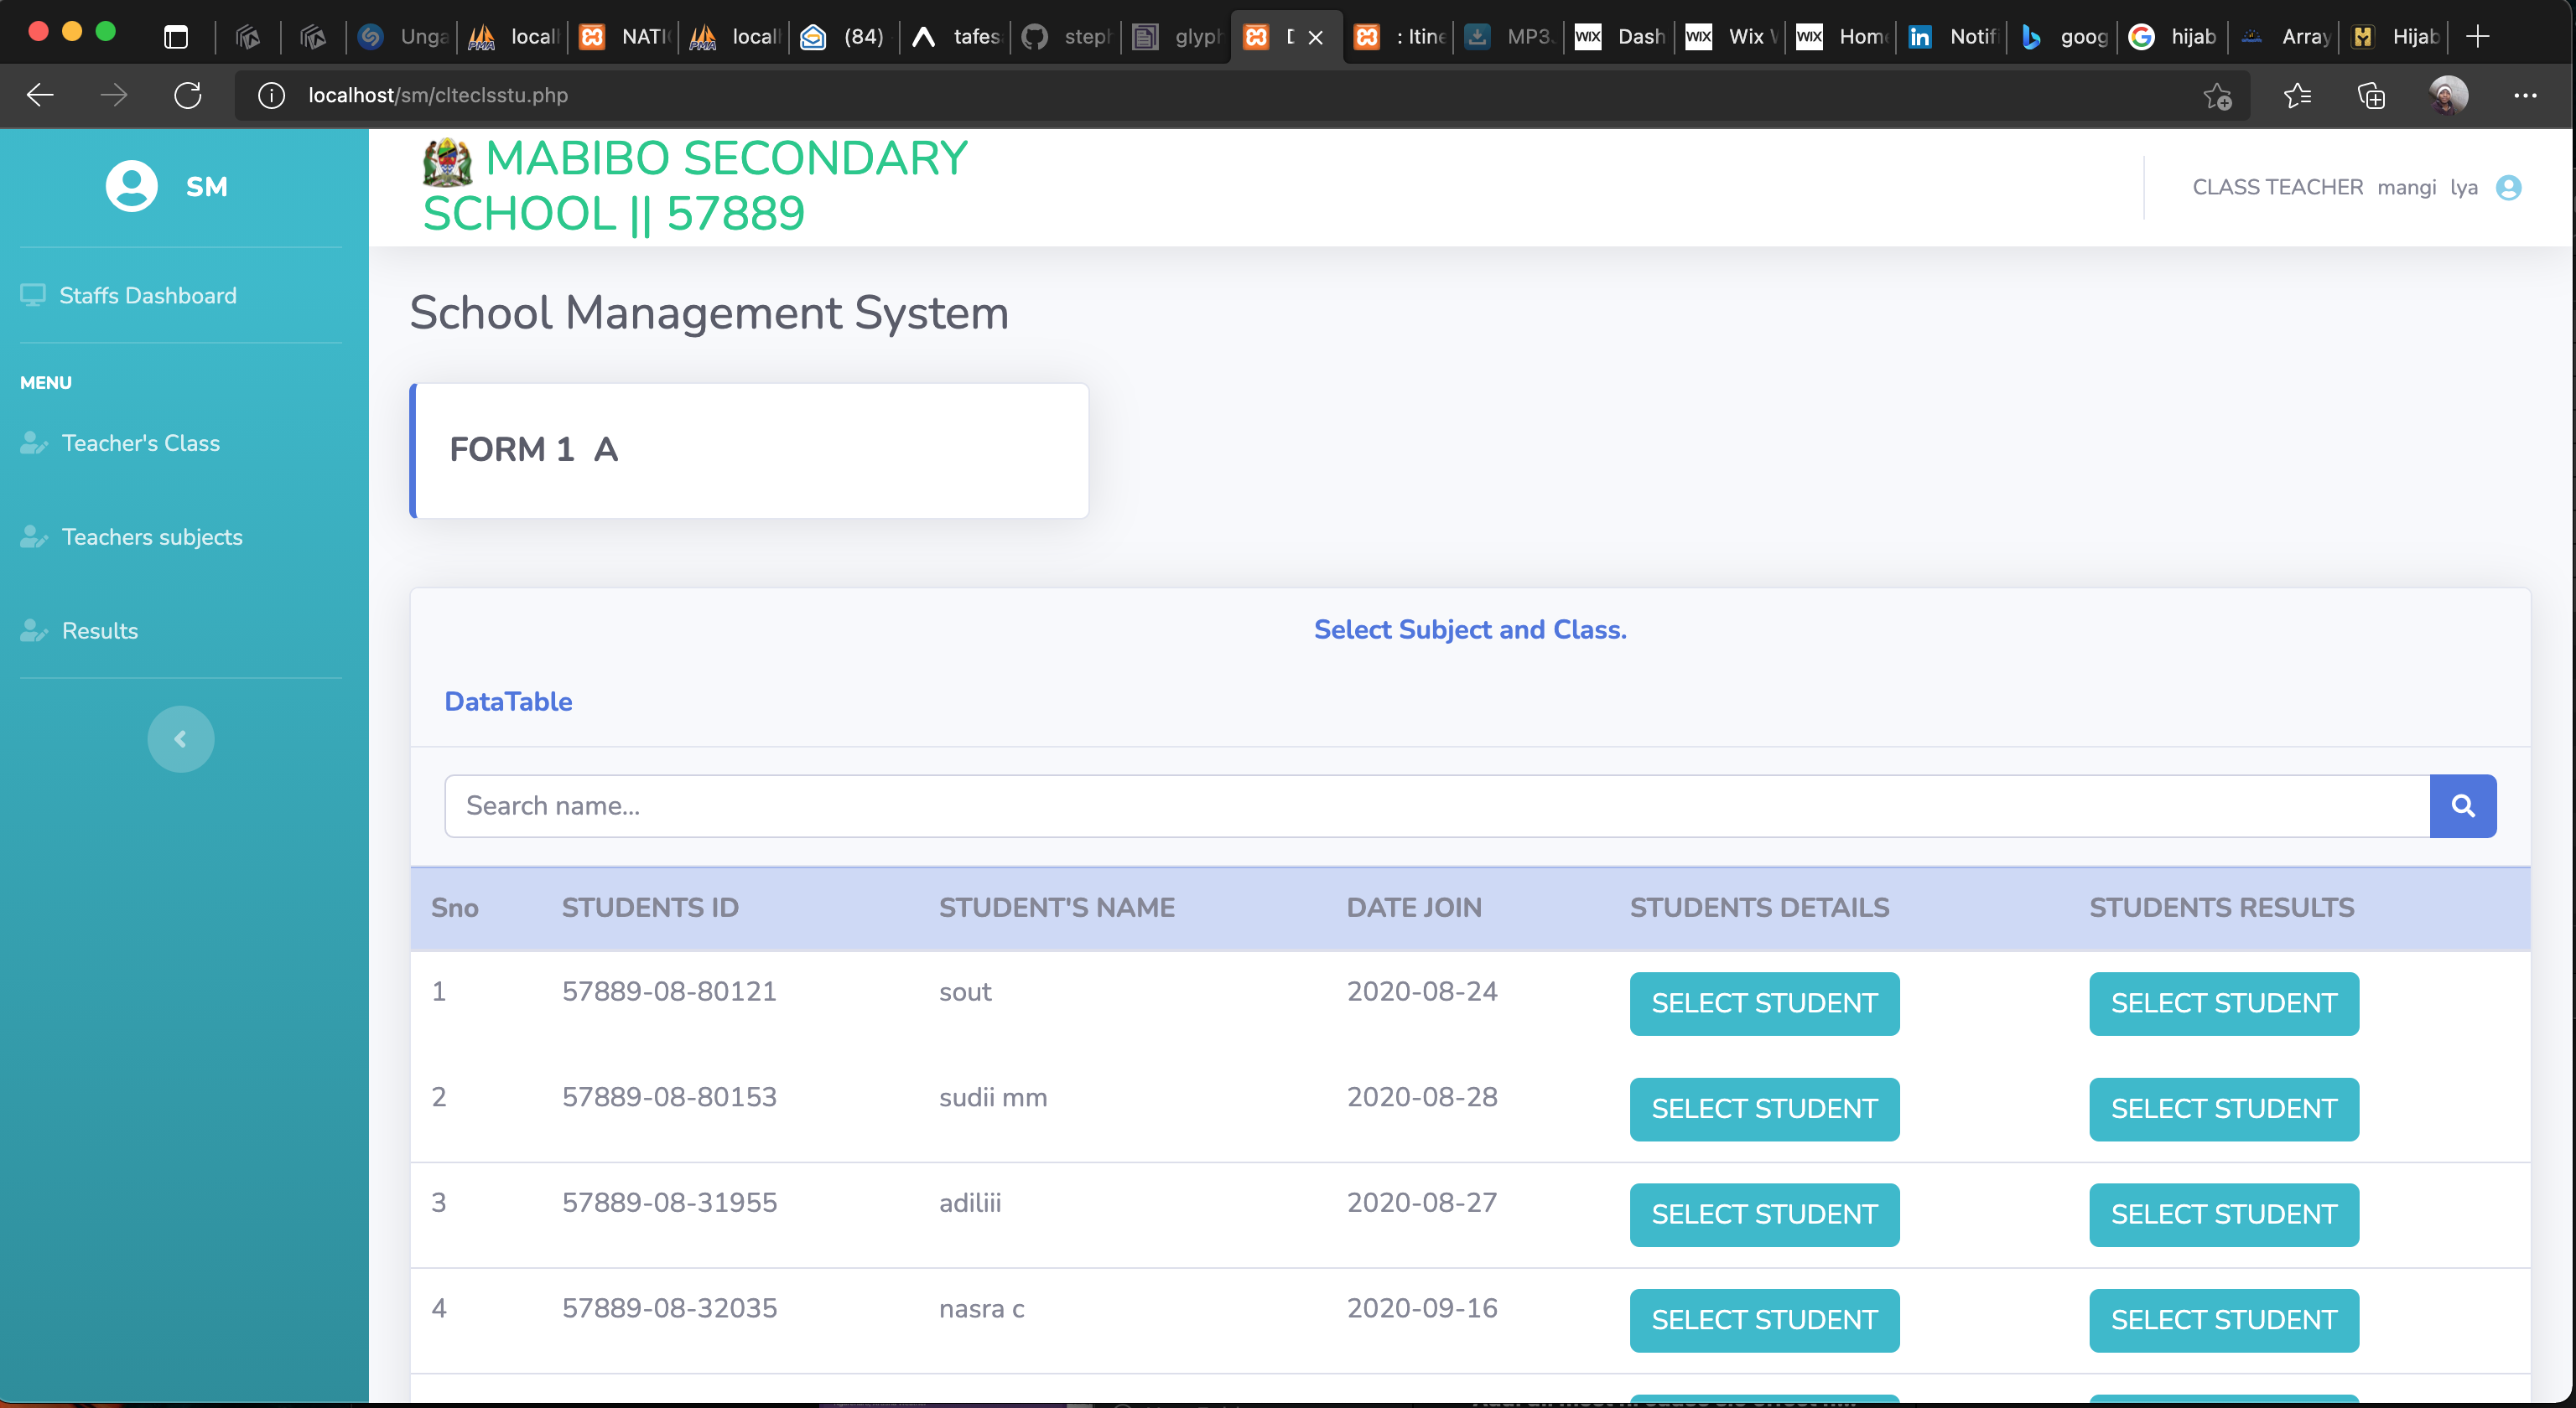2576x1408 pixels.
Task: Click the user profile icon beside lya
Action: tap(2508, 188)
